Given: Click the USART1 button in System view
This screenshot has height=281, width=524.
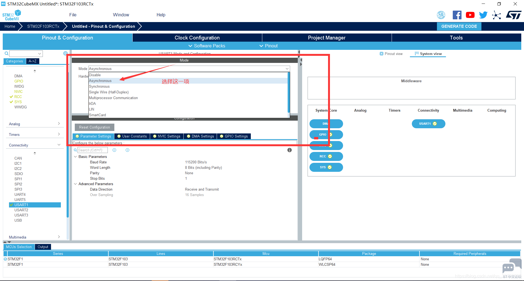Looking at the screenshot, I should [x=428, y=124].
